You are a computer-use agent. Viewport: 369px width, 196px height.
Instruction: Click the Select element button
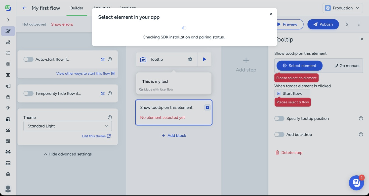click(299, 66)
